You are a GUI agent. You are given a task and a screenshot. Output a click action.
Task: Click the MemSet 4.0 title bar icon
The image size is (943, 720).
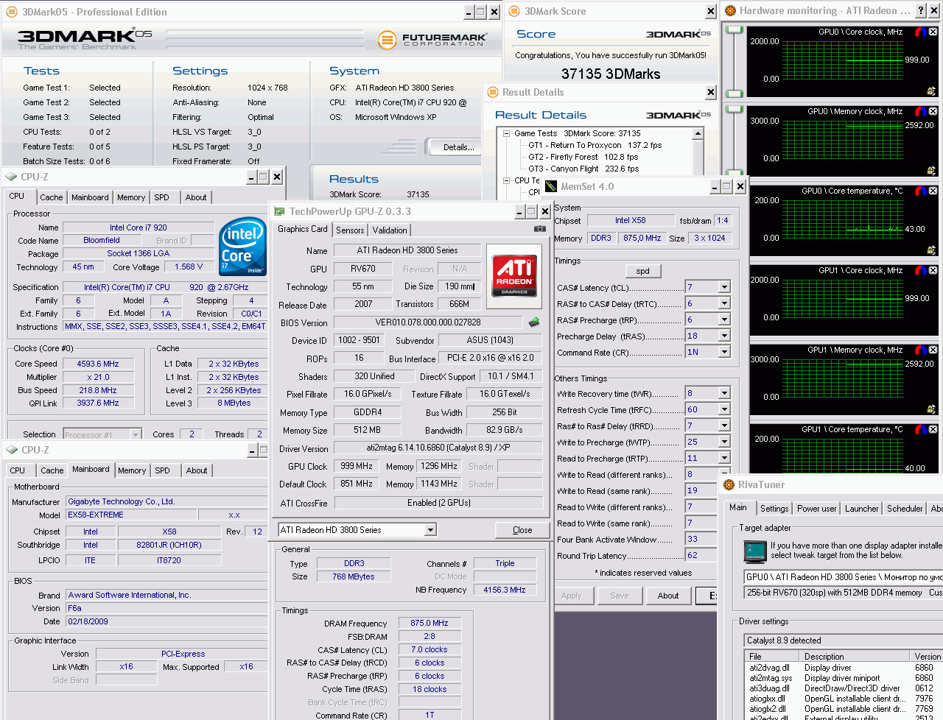pos(550,186)
